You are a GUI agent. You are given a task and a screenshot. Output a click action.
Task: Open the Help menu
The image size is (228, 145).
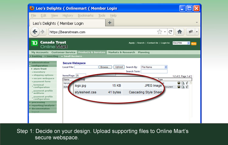[113, 15]
